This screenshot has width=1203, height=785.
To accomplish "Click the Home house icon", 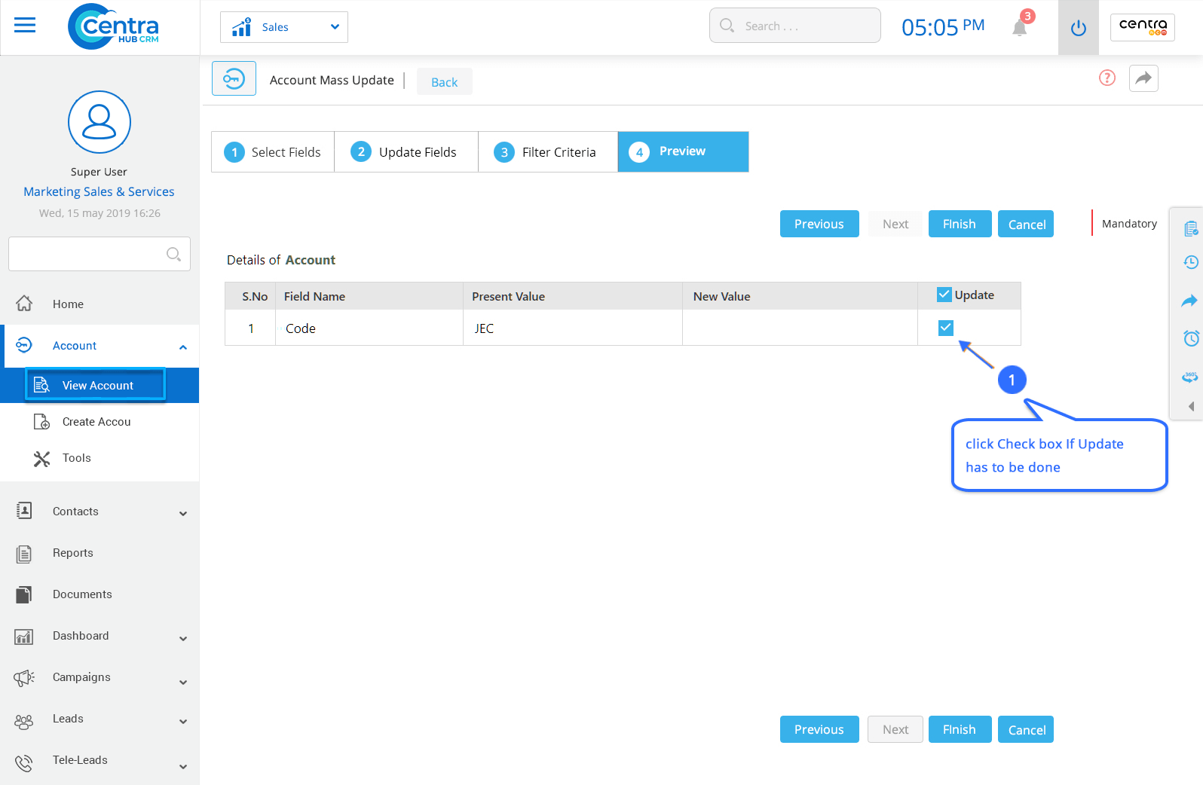I will 24,303.
